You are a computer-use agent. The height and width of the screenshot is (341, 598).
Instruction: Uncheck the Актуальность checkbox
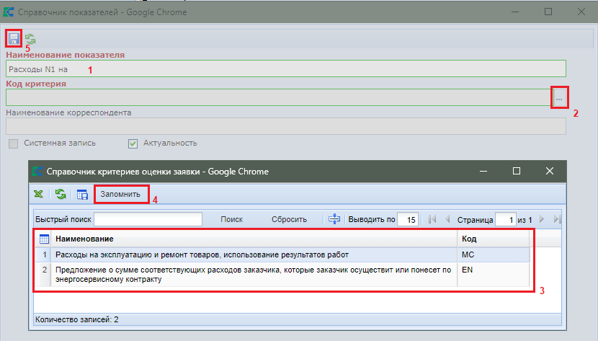coord(133,143)
